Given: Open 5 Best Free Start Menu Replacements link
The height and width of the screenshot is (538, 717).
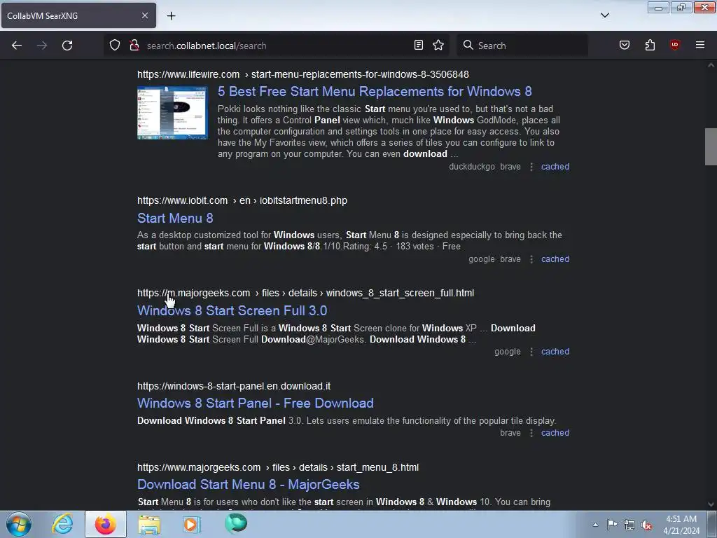Looking at the screenshot, I should (375, 92).
